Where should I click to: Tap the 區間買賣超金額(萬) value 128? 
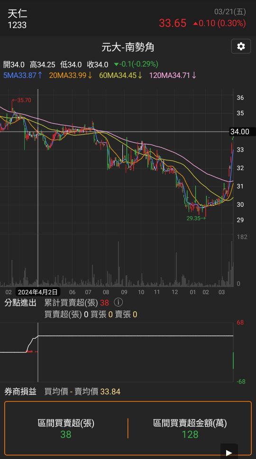tap(190, 434)
